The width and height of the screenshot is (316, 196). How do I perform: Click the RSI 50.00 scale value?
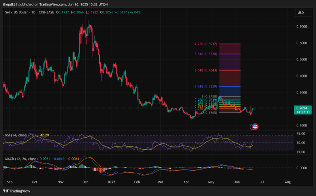(x=301, y=143)
